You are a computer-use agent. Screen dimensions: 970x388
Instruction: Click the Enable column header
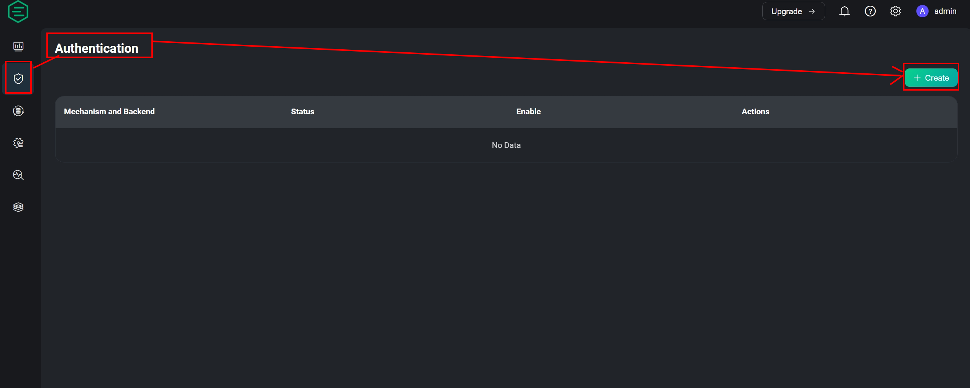528,112
